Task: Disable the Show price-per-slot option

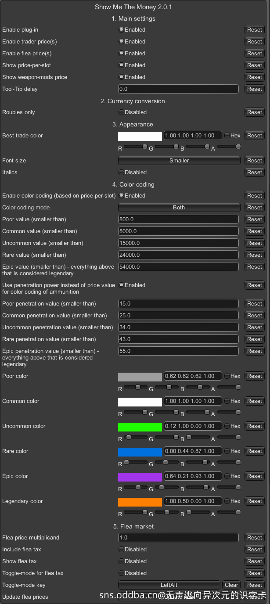Action: point(121,65)
